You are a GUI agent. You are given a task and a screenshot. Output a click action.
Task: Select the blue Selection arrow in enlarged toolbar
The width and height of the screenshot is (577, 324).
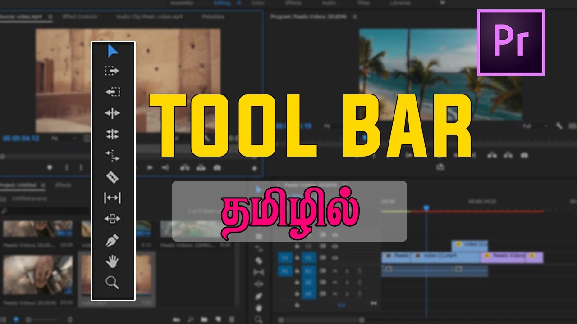click(x=112, y=51)
